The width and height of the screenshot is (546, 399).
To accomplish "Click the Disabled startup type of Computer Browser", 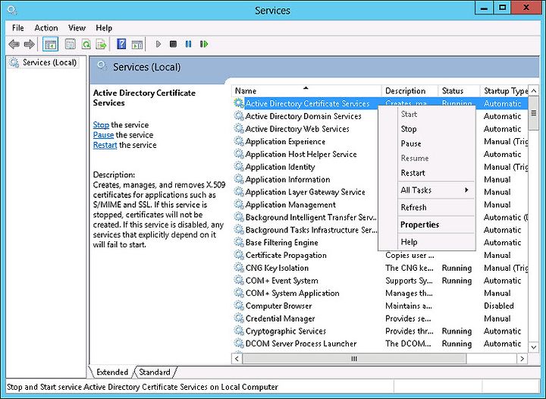I will pos(499,306).
